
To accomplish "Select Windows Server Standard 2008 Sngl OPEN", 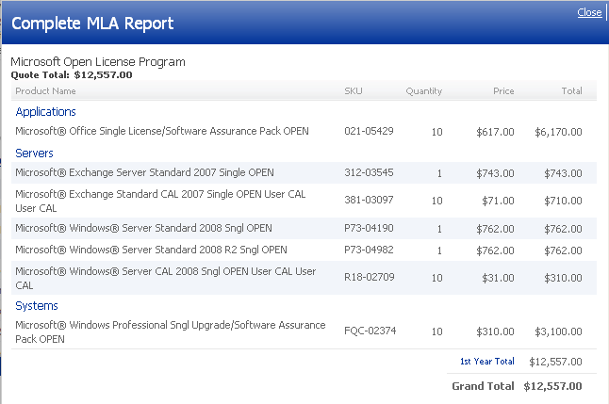I will [x=143, y=228].
